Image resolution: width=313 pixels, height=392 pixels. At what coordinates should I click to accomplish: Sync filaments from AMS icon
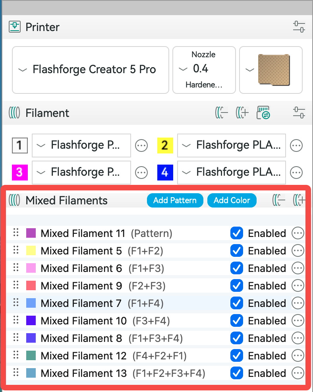point(263,113)
